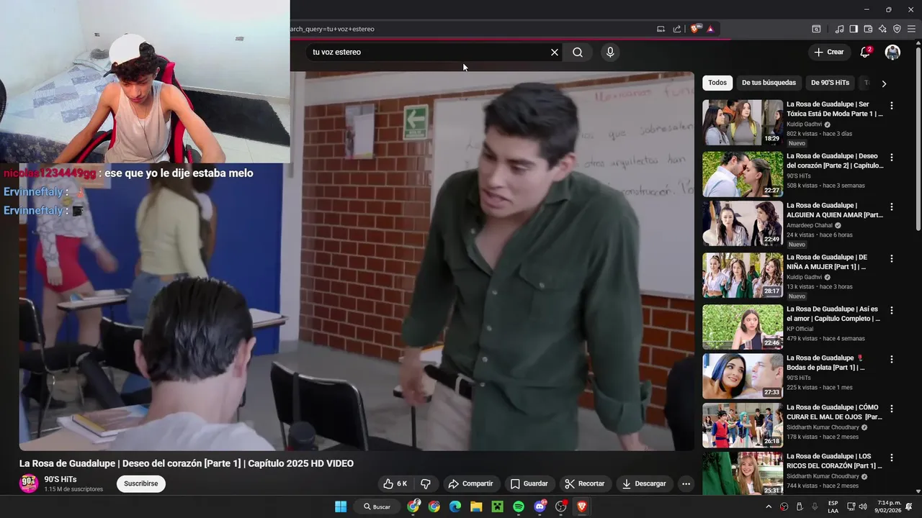Open more actions three-dot menu below video
This screenshot has width=922, height=518.
pos(686,484)
